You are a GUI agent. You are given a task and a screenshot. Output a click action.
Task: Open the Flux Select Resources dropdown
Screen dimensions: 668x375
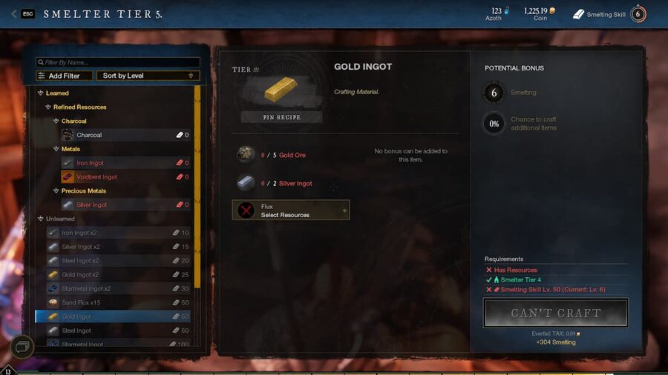point(290,210)
